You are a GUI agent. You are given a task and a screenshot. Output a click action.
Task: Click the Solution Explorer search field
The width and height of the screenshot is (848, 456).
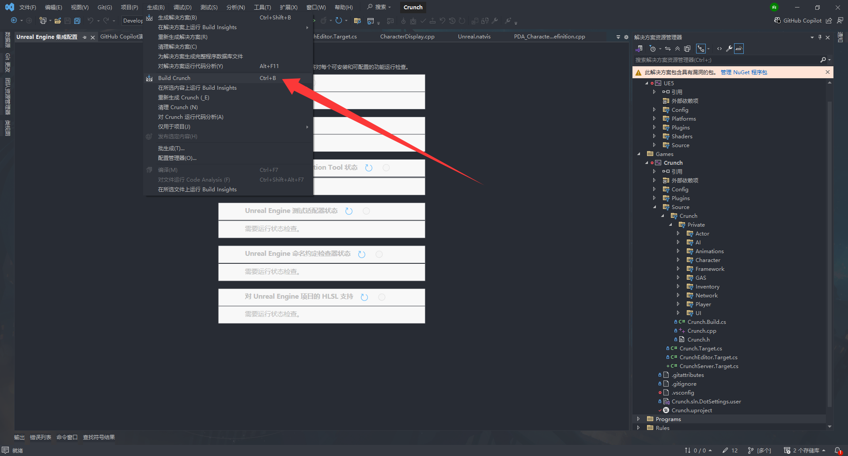[x=724, y=60]
